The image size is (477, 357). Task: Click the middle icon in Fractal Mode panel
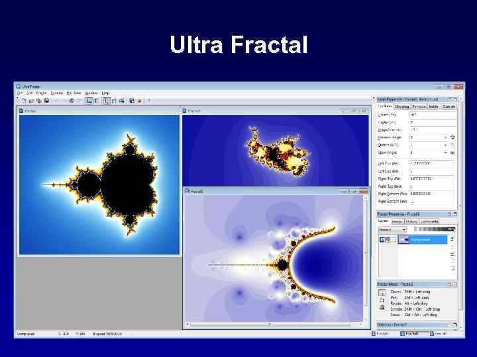click(382, 300)
